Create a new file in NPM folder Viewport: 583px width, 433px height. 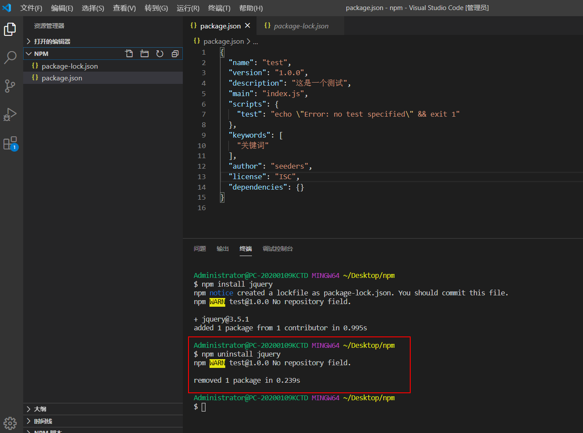(129, 54)
